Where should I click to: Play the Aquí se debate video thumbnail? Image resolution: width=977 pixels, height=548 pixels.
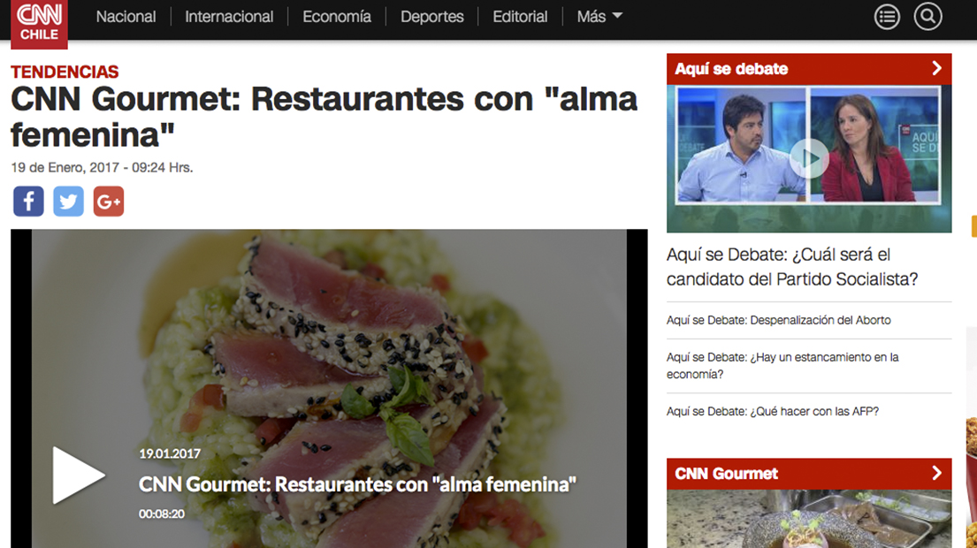[x=809, y=159]
